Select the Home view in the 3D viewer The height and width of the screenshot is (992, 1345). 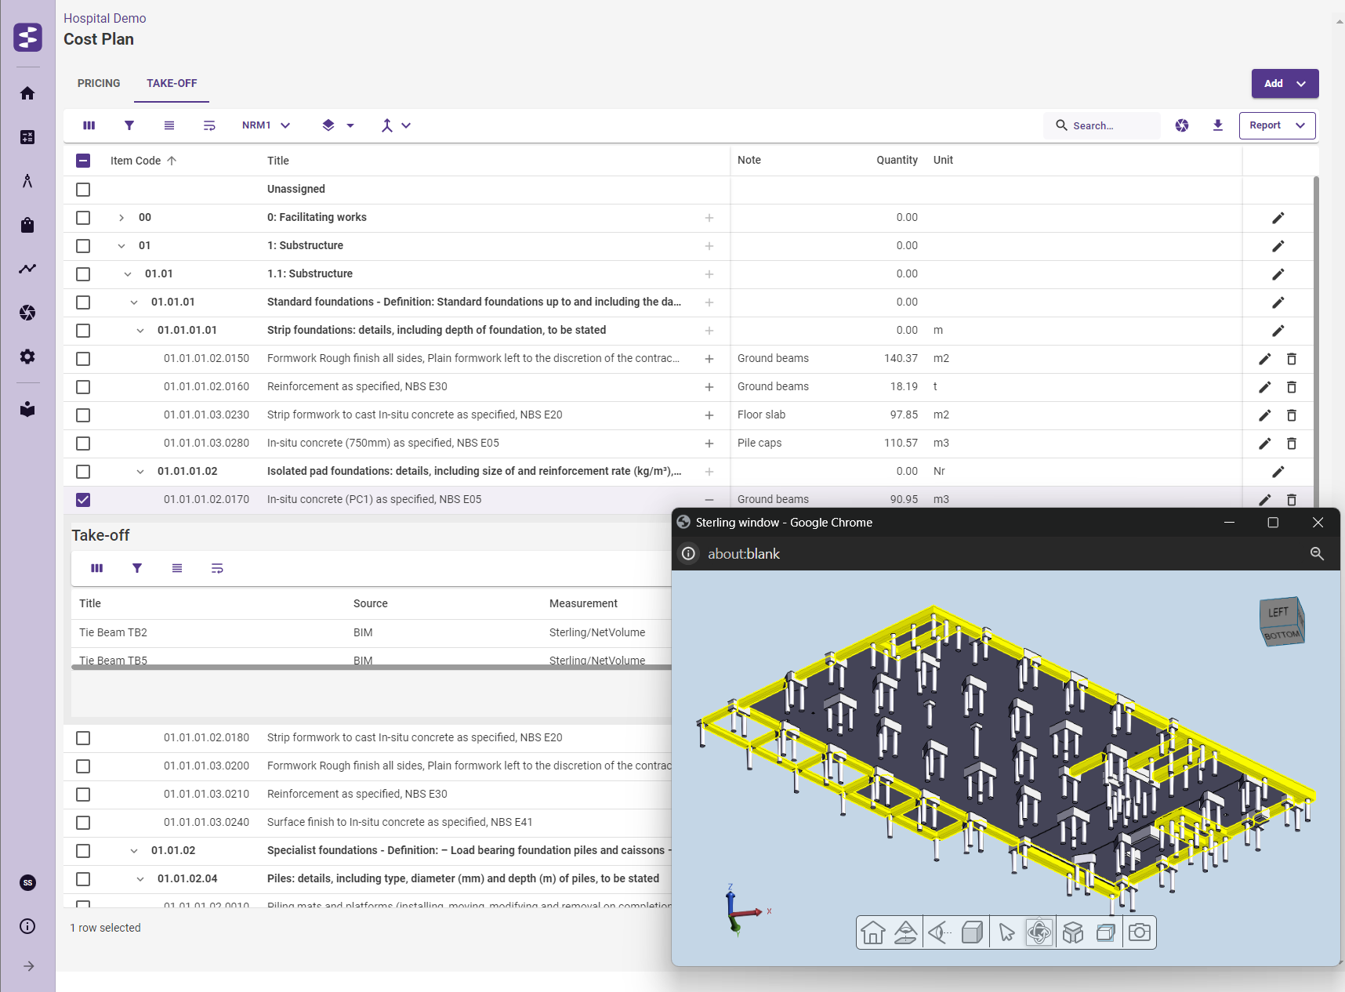[x=872, y=932]
